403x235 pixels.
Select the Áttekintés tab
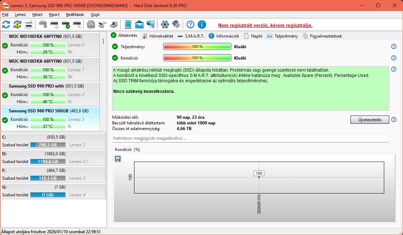tap(125, 35)
